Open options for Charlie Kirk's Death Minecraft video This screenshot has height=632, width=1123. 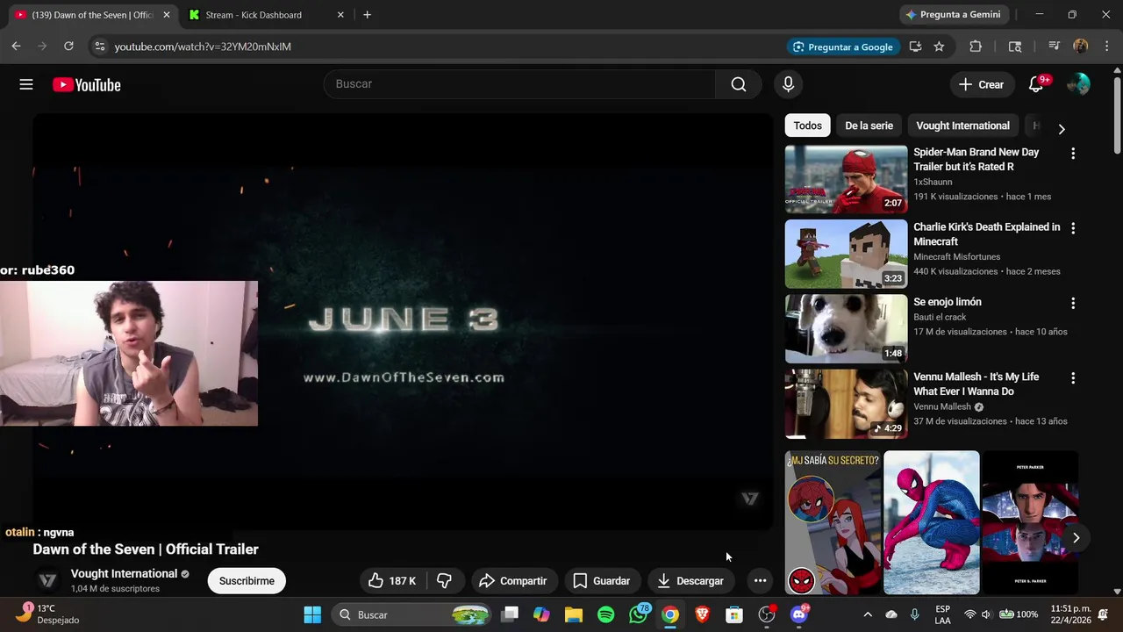pos(1072,228)
